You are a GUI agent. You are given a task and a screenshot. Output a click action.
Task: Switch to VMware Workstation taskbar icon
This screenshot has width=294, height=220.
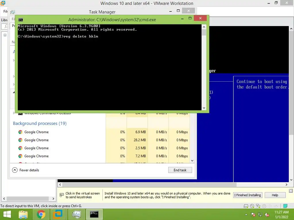pyautogui.click(x=57, y=214)
